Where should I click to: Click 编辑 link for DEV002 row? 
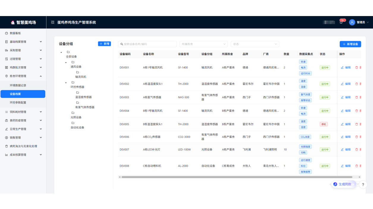[x=348, y=84]
